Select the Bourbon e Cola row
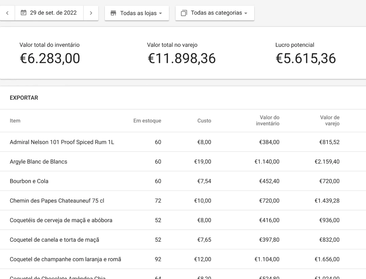Image resolution: width=366 pixels, height=279 pixels. coord(29,181)
